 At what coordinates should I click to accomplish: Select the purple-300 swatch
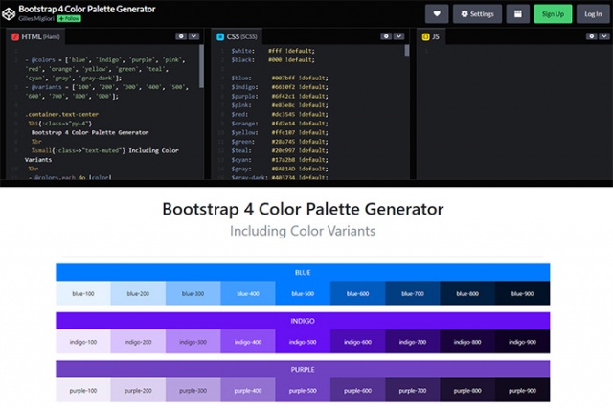pyautogui.click(x=193, y=390)
